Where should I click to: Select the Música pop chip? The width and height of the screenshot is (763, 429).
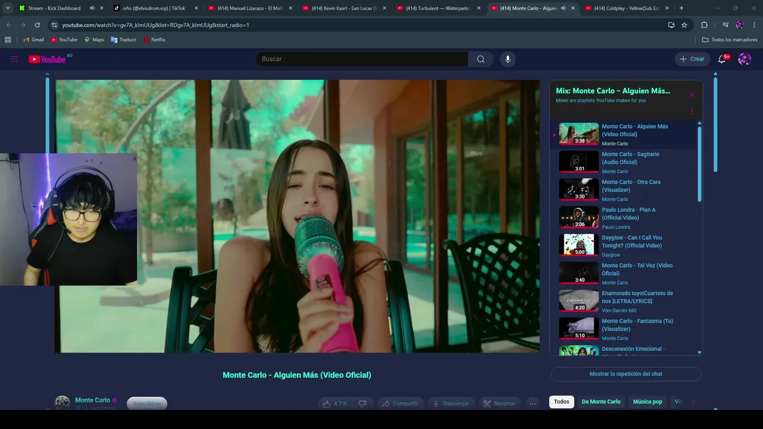[x=647, y=402]
